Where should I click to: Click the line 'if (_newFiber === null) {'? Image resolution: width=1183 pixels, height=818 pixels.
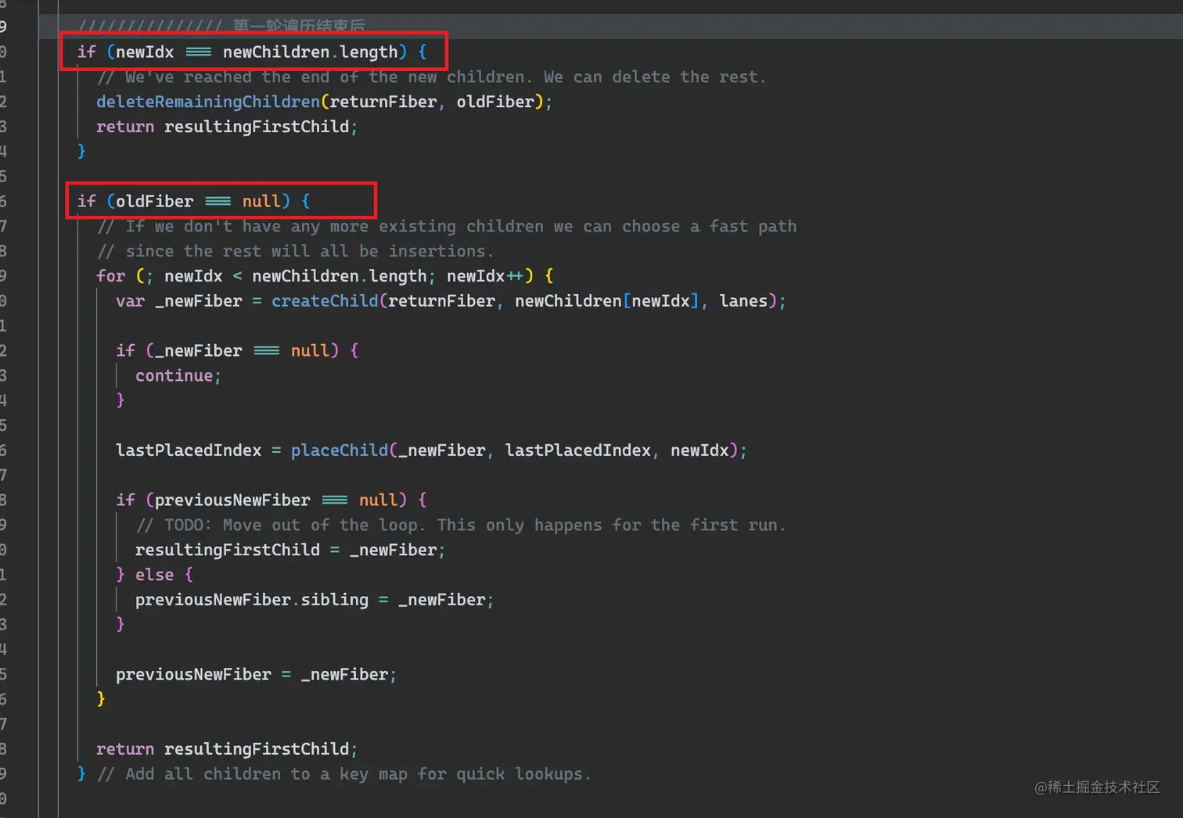tap(237, 351)
